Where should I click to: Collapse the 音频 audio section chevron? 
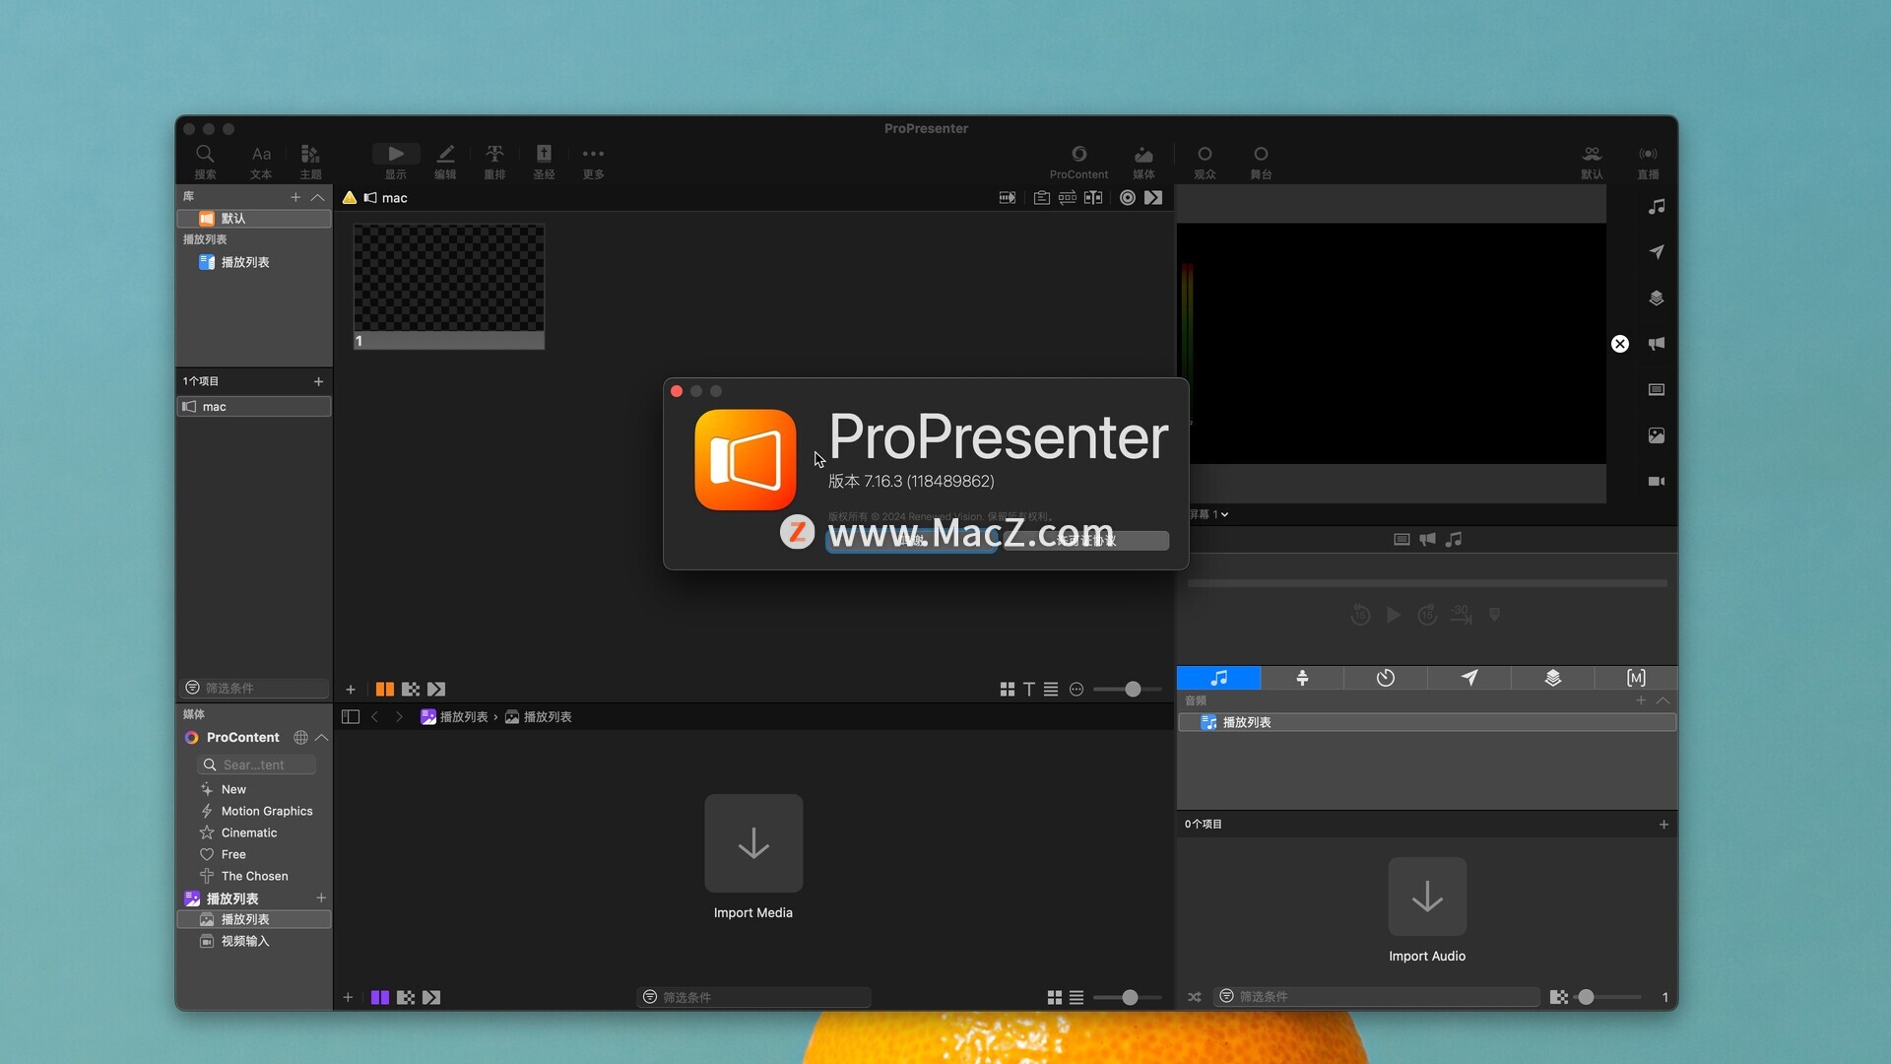(x=1663, y=700)
